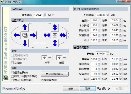Click the RAMDAC section header
Viewport: 131px width, 94px height.
(40, 9)
